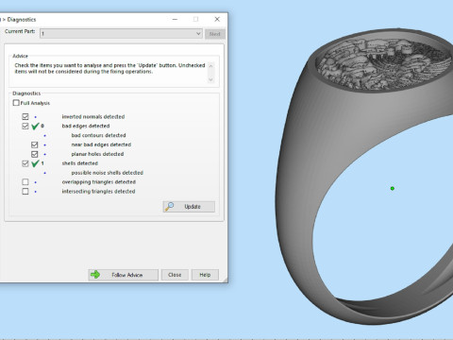Click the 'inverted normals detected' text
This screenshot has height=340, width=453.
(93, 117)
